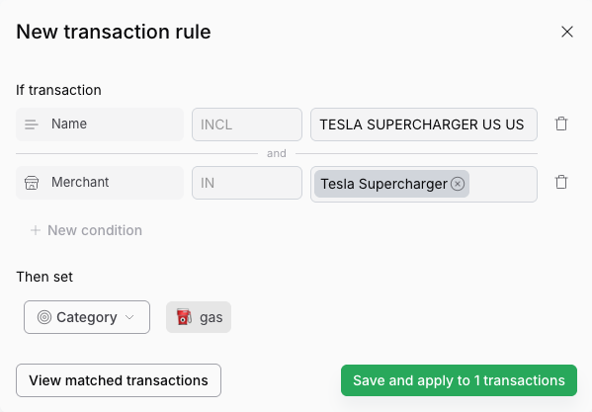The width and height of the screenshot is (592, 412).
Task: Focus the TESLA SUPERCHARGER US US text field
Action: pos(424,124)
